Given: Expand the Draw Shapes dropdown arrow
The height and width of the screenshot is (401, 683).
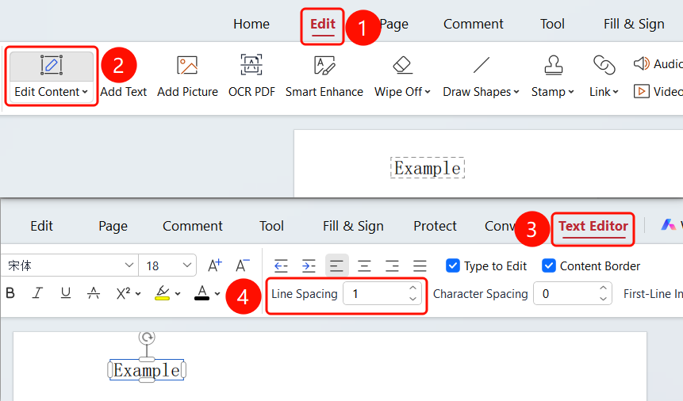Looking at the screenshot, I should click(516, 92).
